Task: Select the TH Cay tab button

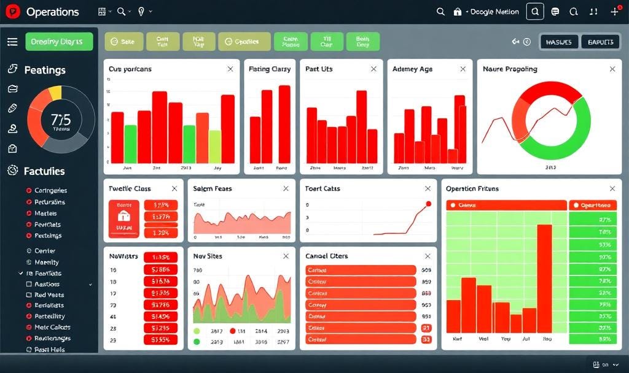Action: coord(327,41)
